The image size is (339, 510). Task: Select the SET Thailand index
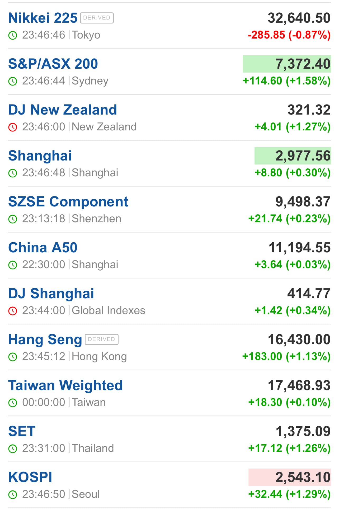click(x=22, y=431)
